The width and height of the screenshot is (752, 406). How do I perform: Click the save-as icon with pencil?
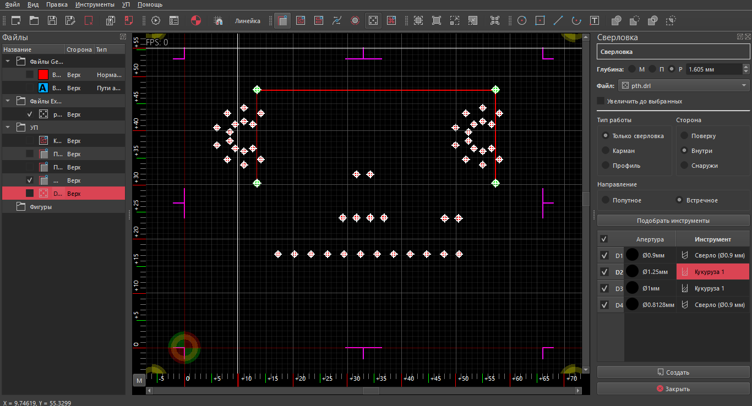click(x=70, y=20)
